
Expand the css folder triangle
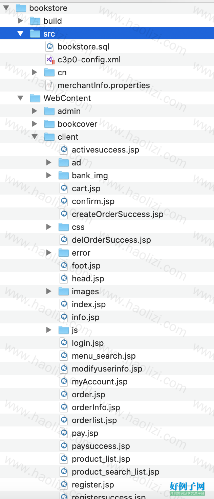click(x=49, y=227)
